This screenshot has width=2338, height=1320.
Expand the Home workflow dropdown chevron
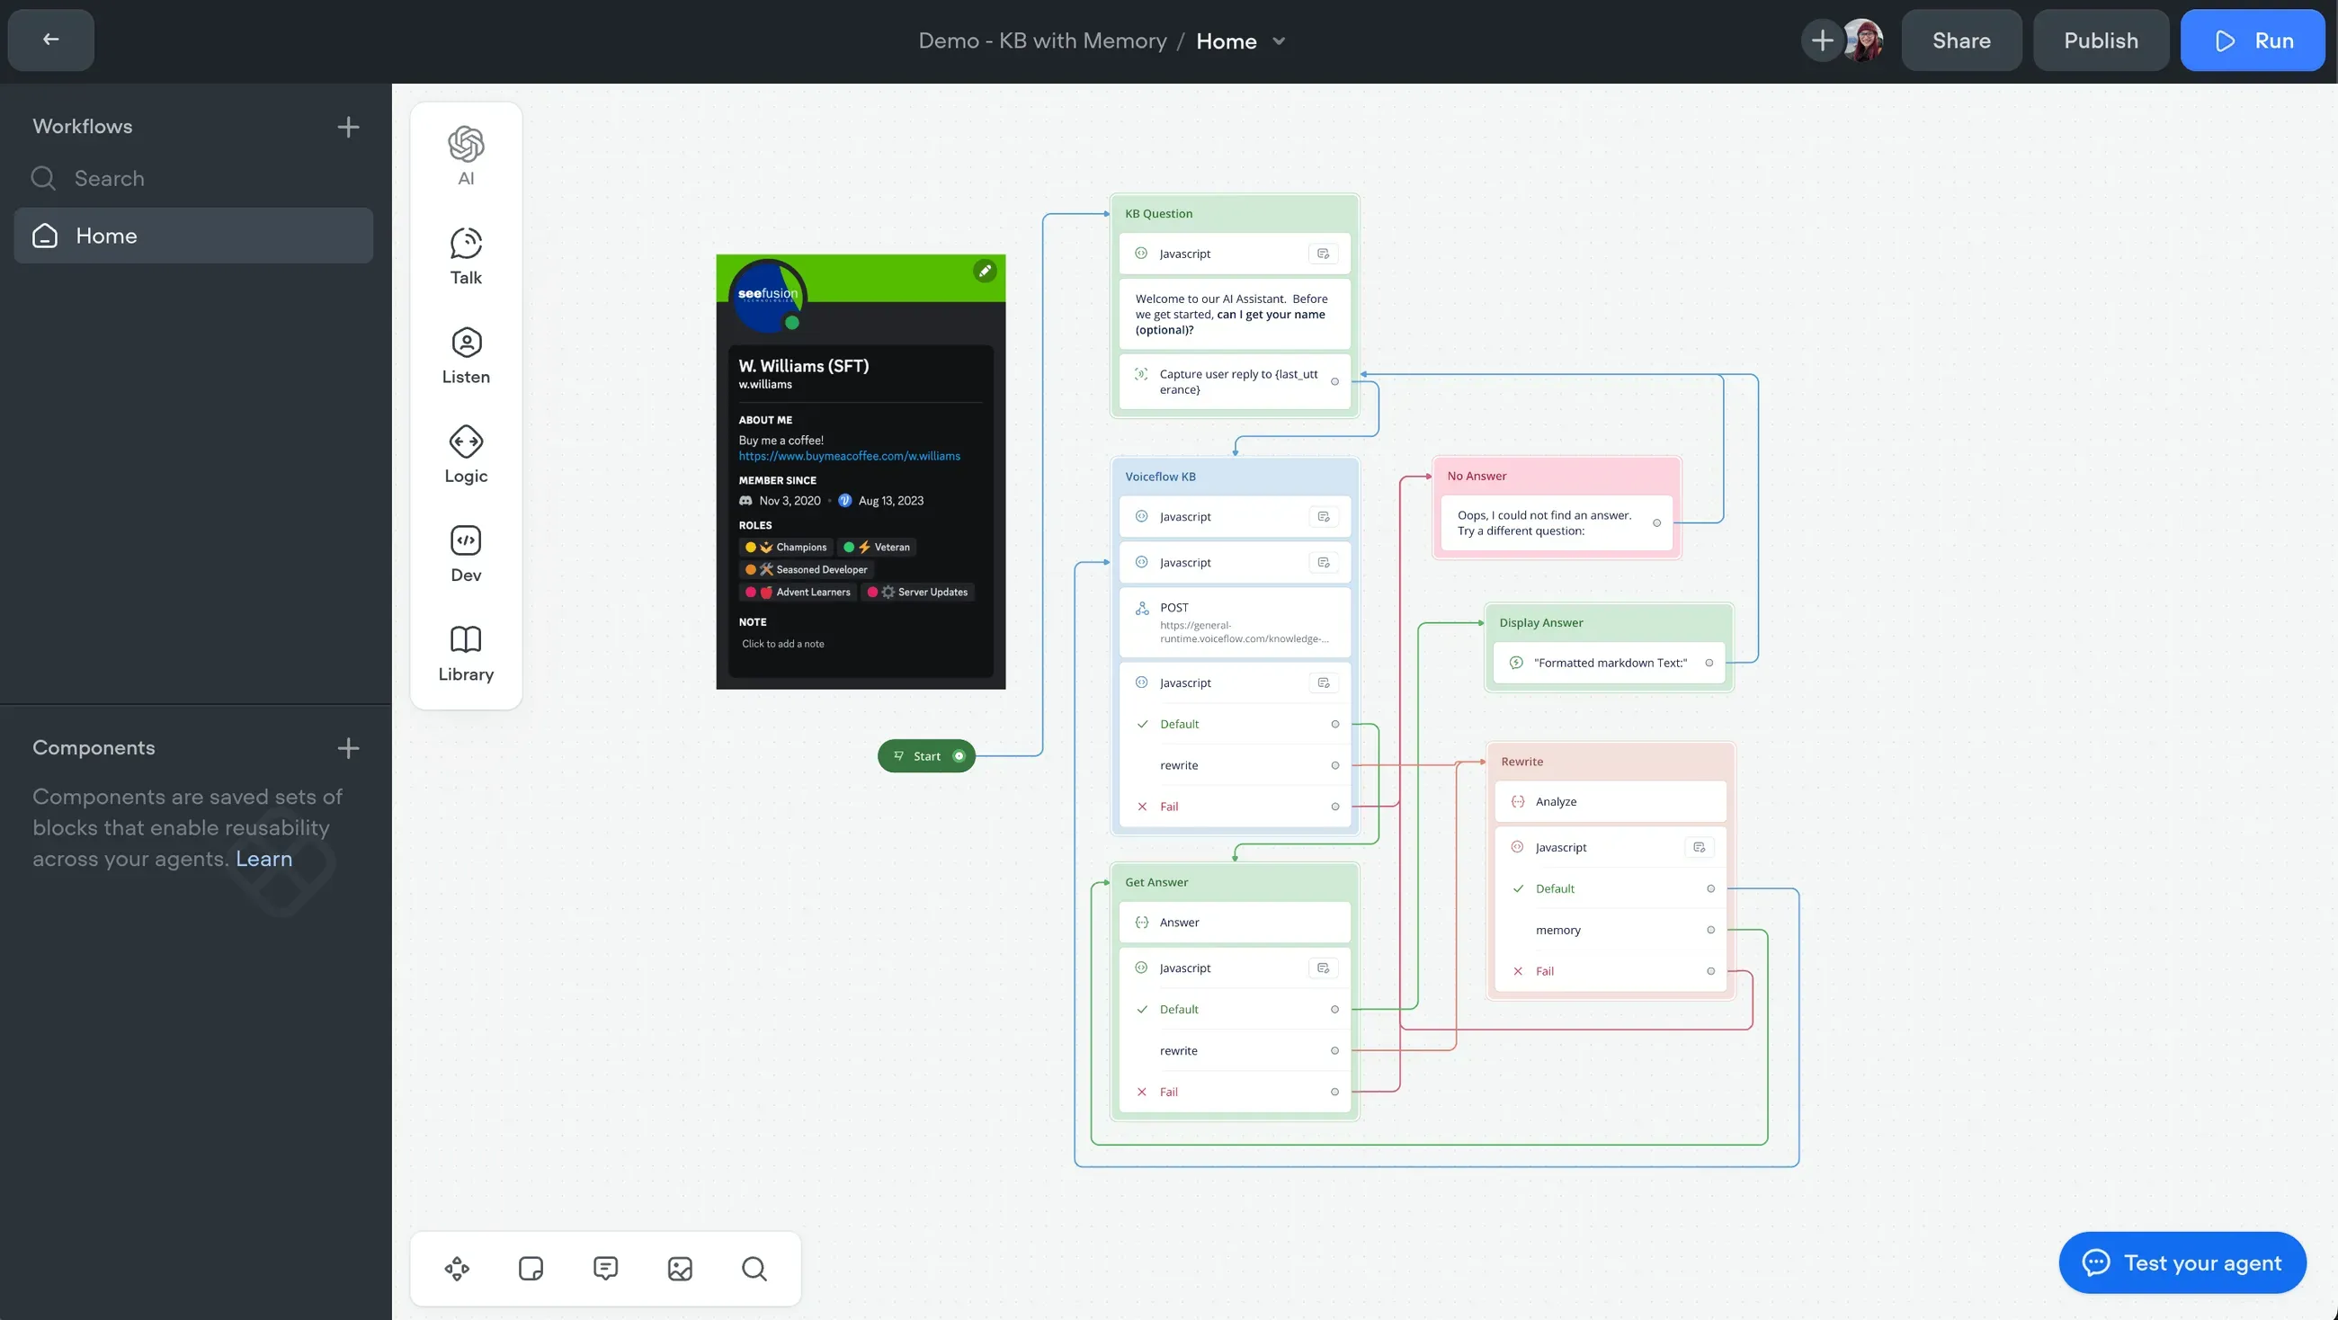point(1279,40)
